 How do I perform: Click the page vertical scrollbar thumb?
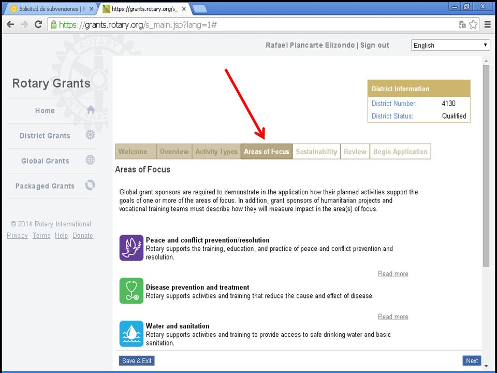(x=486, y=166)
